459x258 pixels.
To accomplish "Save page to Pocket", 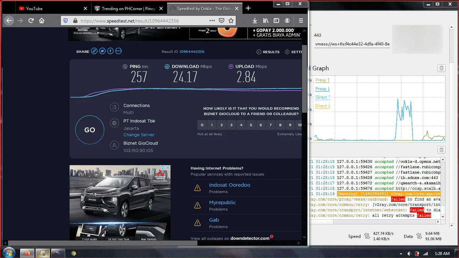I will click(x=222, y=21).
